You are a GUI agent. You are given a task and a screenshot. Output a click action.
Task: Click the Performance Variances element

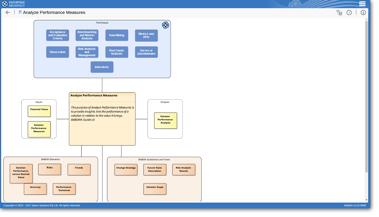tap(64, 189)
